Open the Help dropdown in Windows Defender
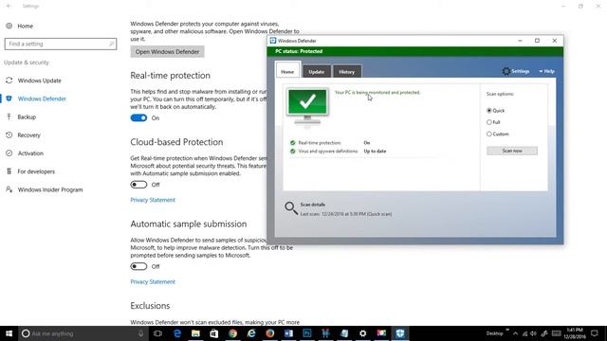Image resolution: width=607 pixels, height=341 pixels. click(x=546, y=71)
